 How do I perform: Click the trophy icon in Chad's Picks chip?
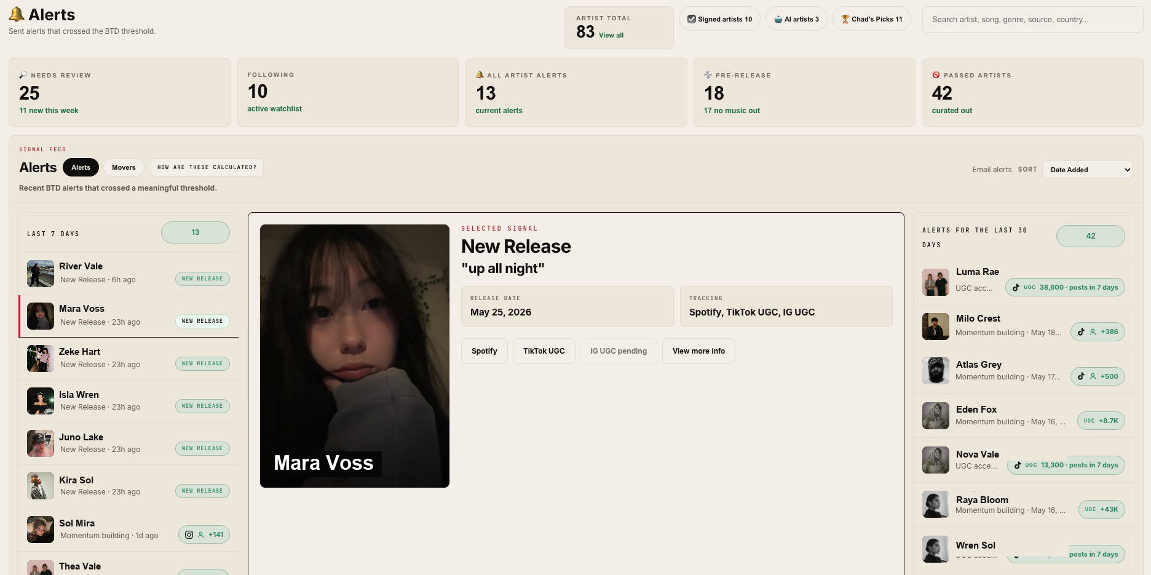coord(845,19)
